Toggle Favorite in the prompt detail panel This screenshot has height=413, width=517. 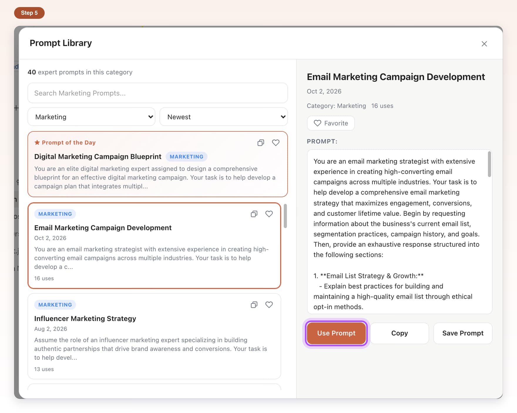pyautogui.click(x=331, y=123)
